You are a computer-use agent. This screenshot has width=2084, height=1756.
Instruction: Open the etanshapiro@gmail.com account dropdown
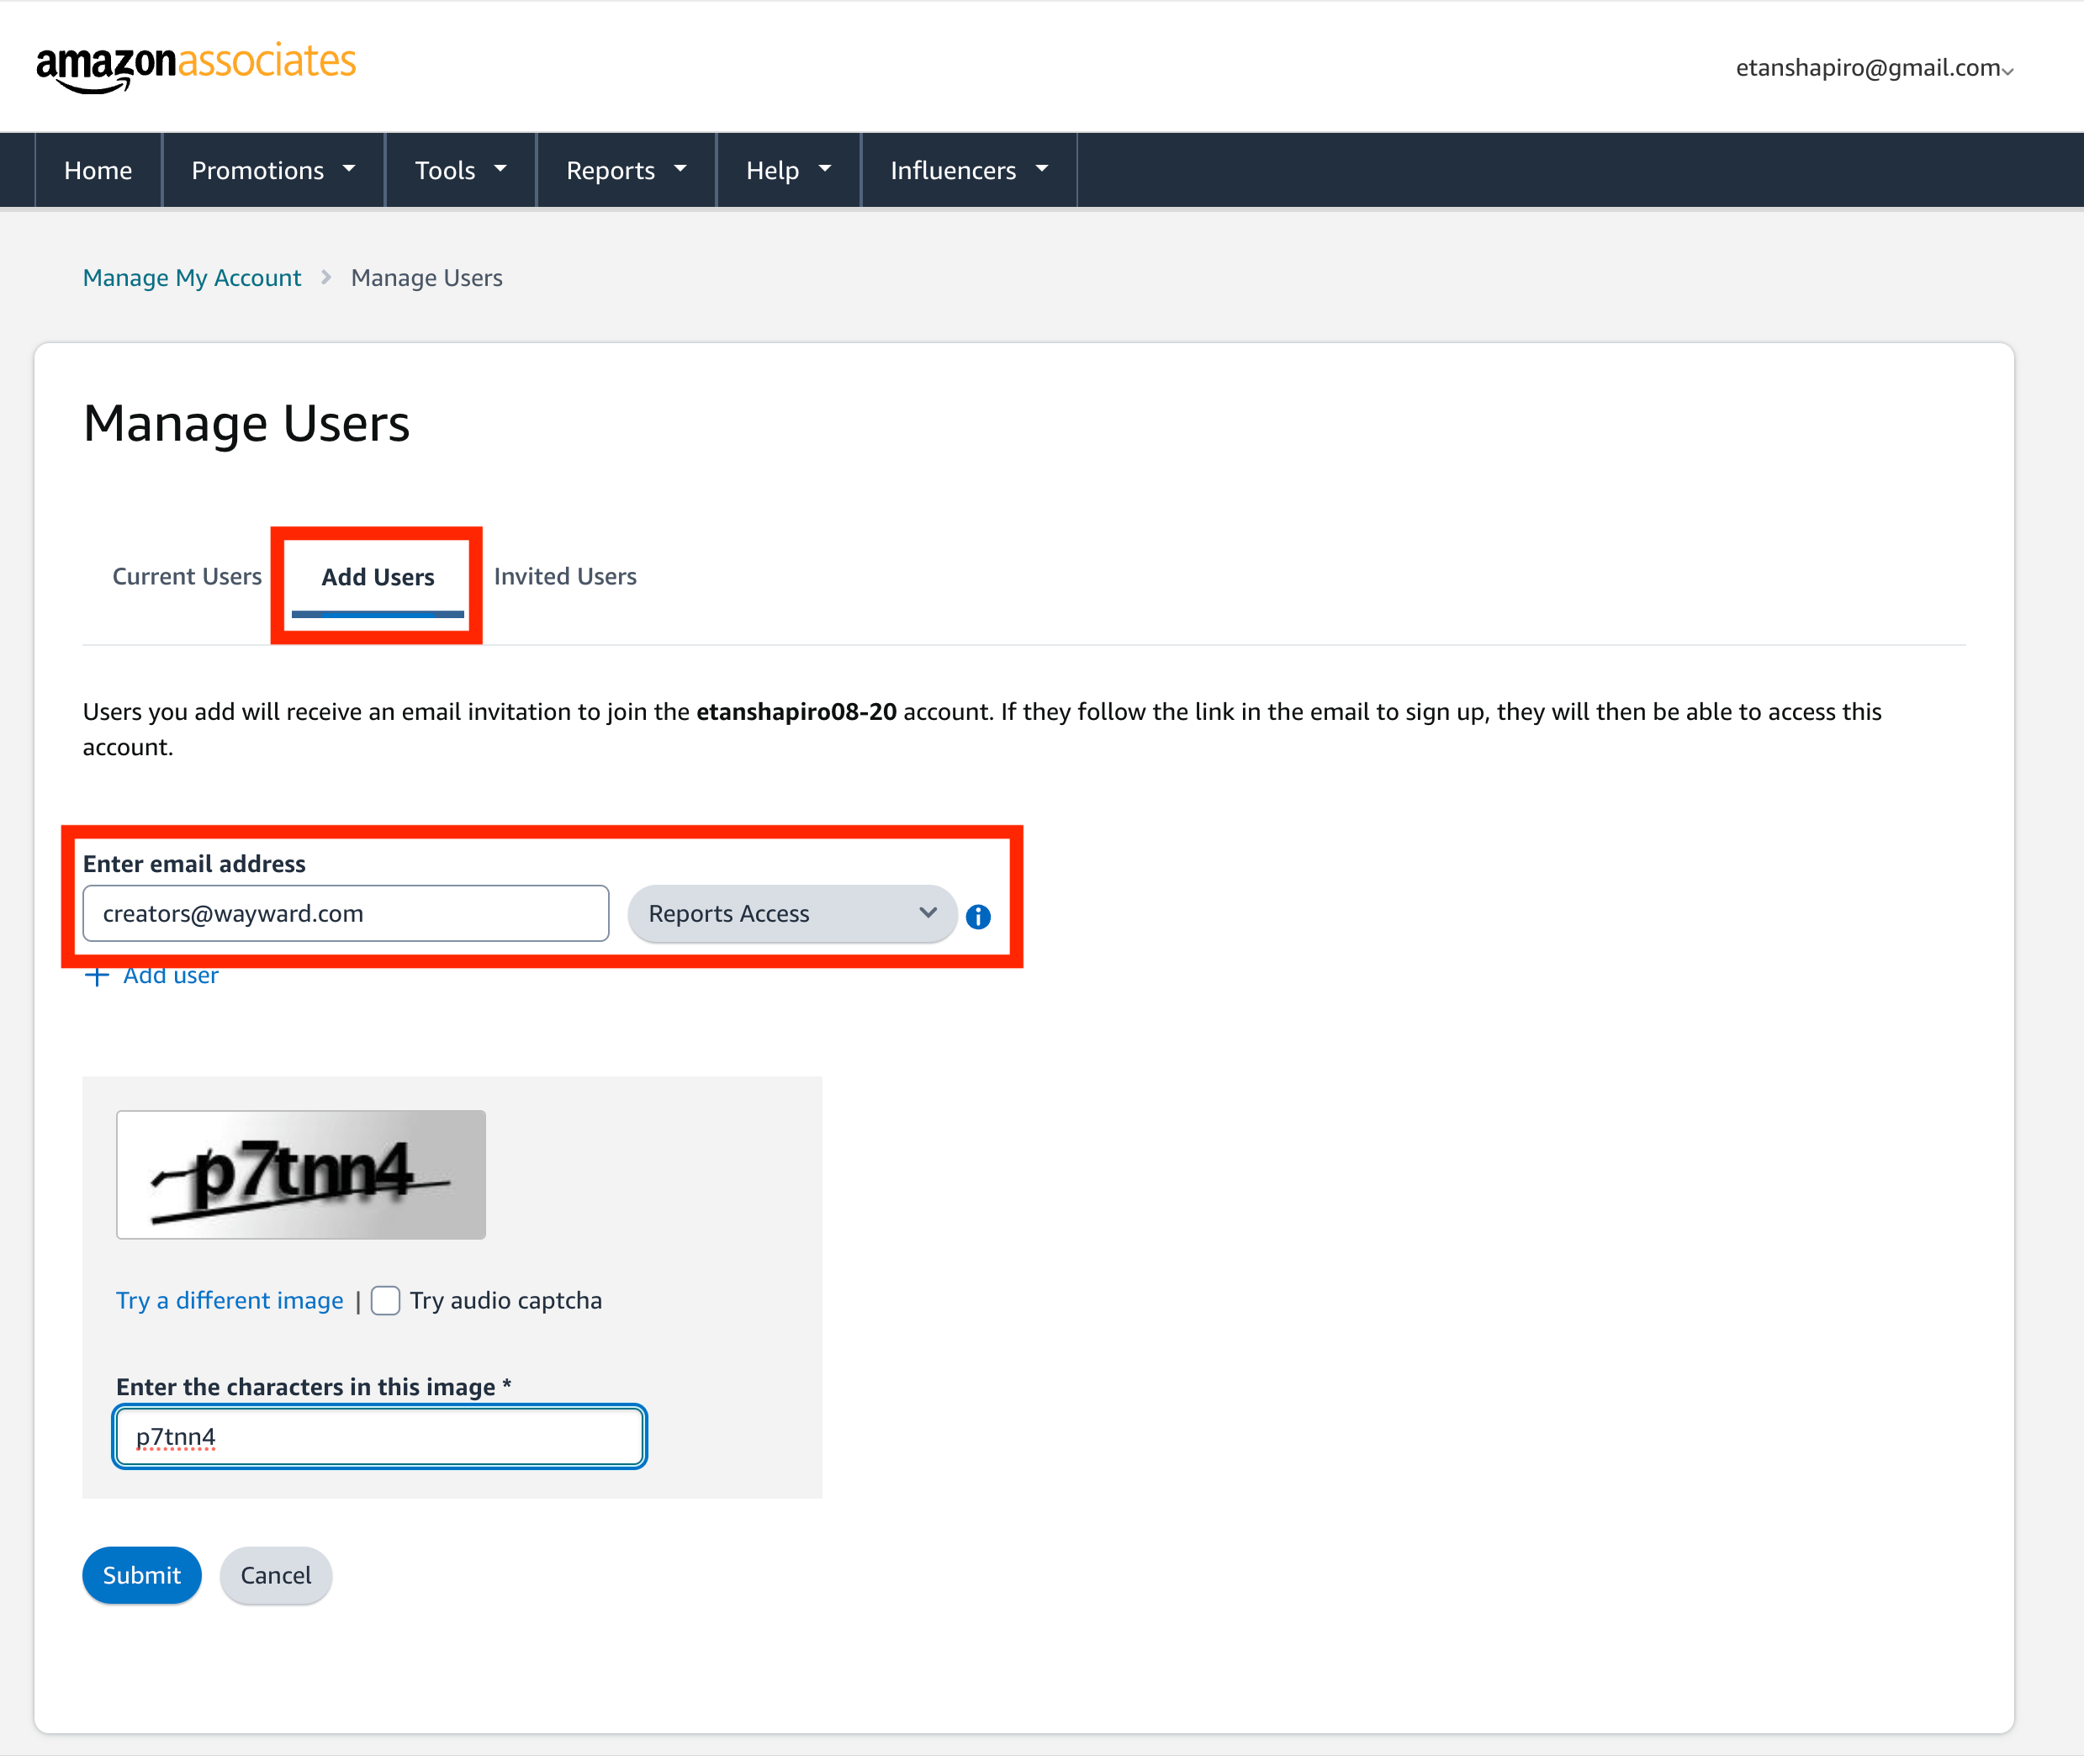1874,67
